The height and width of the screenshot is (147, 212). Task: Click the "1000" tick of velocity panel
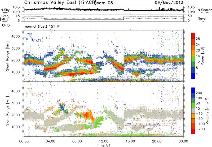[x=15, y=127]
